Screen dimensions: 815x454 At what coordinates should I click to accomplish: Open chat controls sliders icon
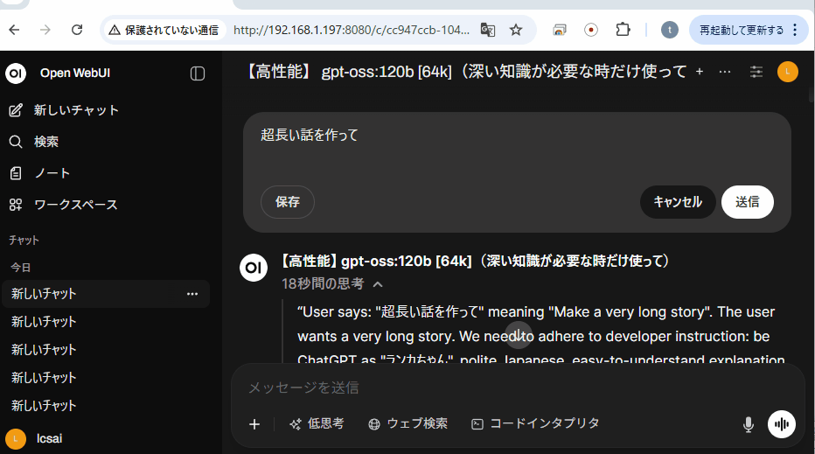[756, 72]
